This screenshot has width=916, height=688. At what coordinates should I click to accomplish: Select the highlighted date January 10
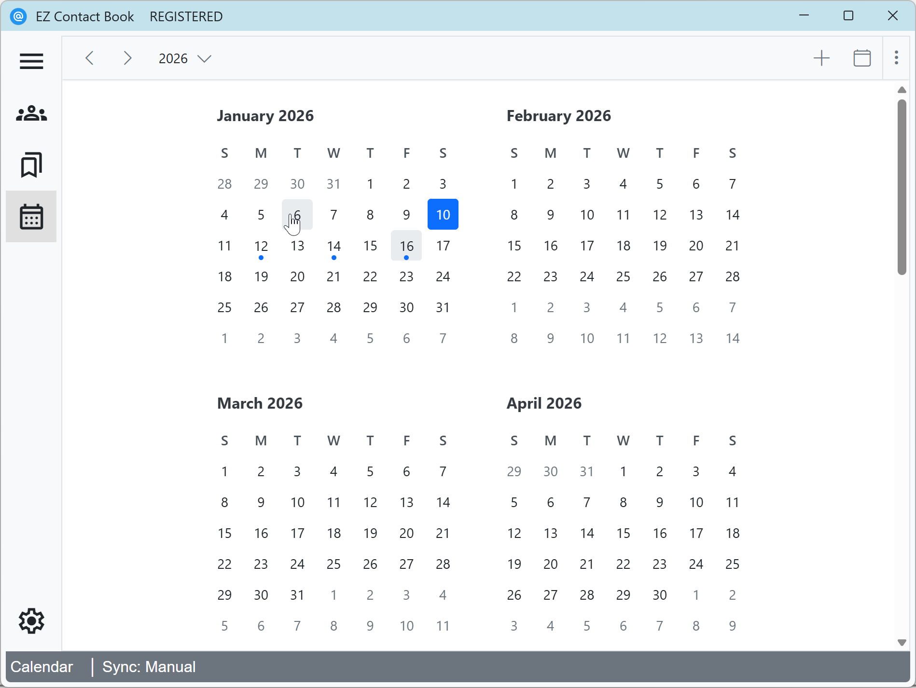click(443, 214)
